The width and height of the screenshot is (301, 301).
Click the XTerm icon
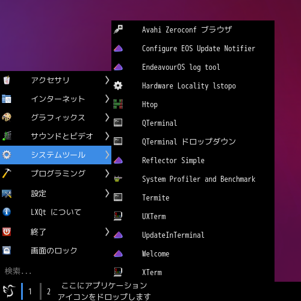[x=118, y=272]
